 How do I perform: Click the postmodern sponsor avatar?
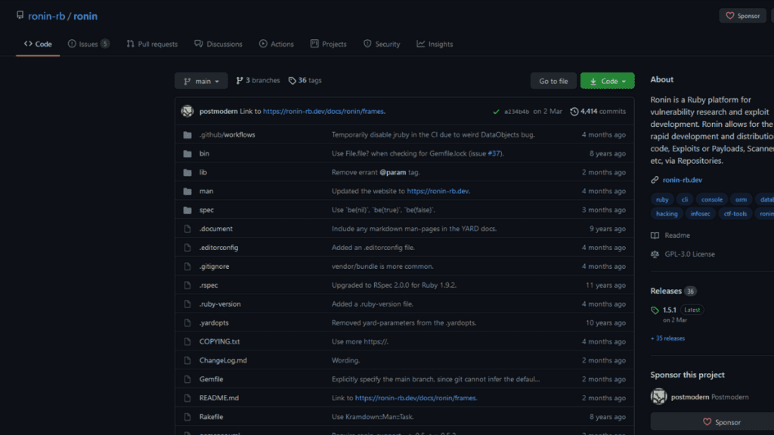pyautogui.click(x=658, y=396)
